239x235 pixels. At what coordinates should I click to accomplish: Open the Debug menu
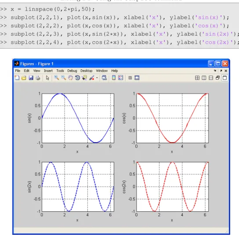pyautogui.click(x=72, y=71)
